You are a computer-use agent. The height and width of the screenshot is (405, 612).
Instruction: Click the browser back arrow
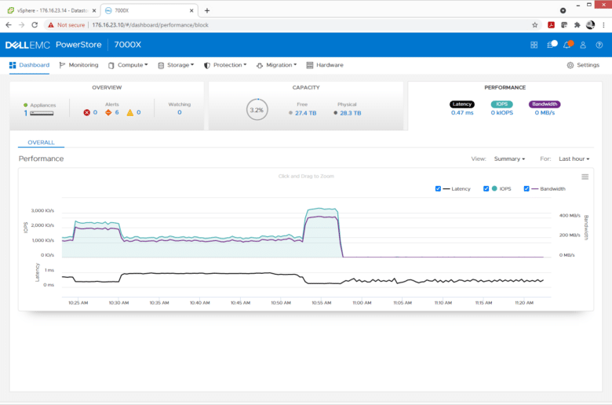tap(9, 25)
